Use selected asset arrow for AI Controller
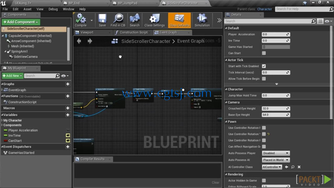The width and height of the screenshot is (334, 188). [286, 167]
